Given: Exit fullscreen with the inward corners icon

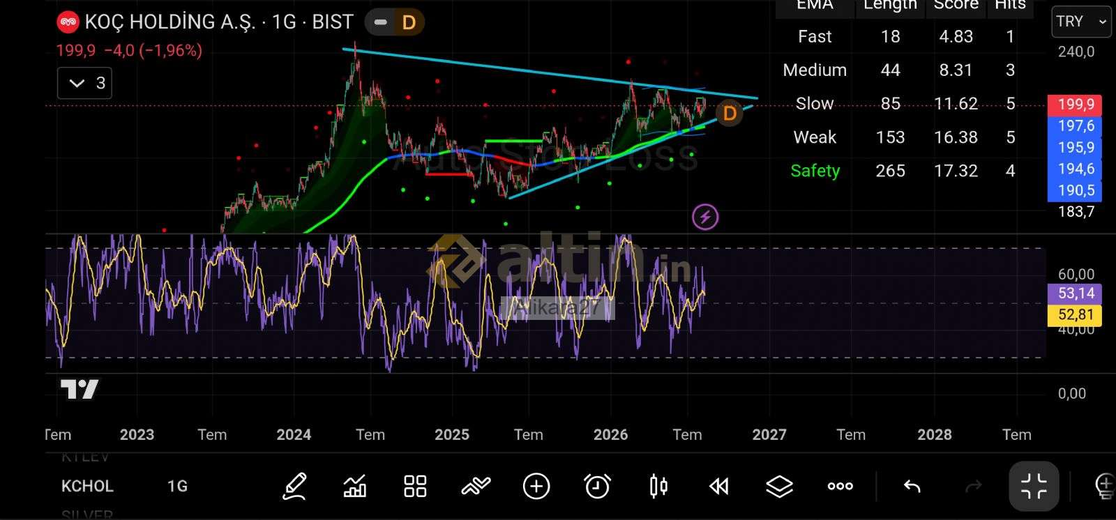Looking at the screenshot, I should click(x=1034, y=486).
